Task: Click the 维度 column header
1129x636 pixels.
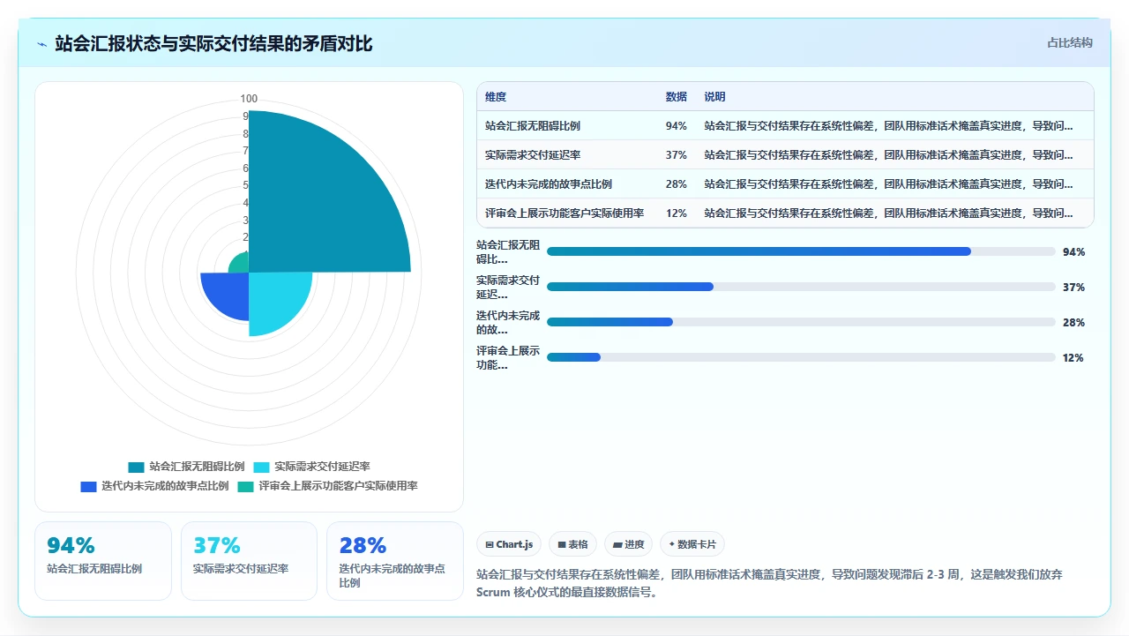Action: coord(496,97)
